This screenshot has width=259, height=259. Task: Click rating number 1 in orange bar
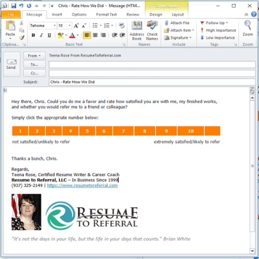point(20,131)
